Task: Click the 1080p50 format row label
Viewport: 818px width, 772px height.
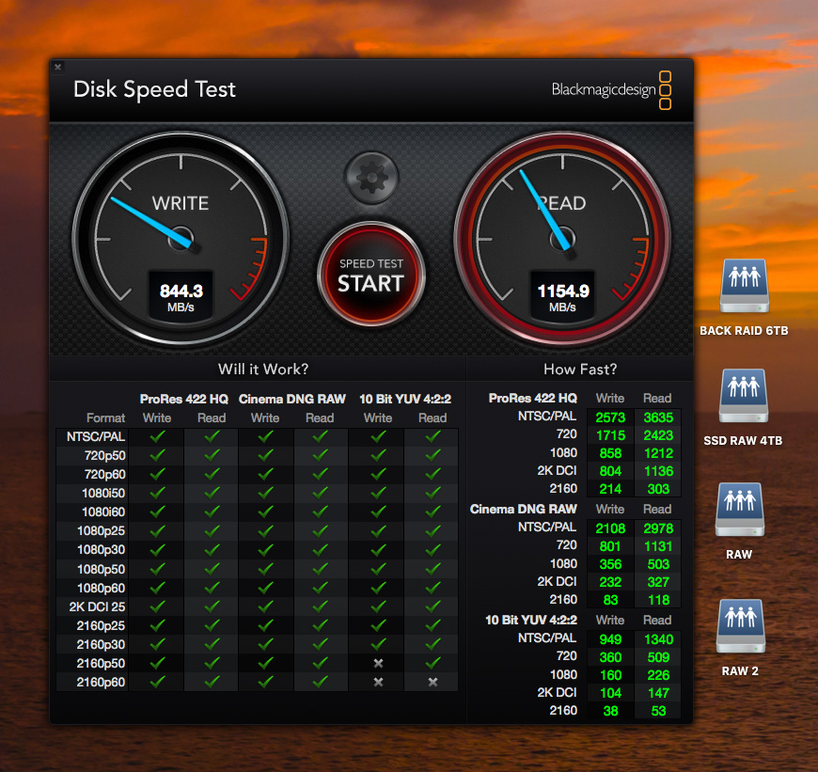Action: point(102,569)
